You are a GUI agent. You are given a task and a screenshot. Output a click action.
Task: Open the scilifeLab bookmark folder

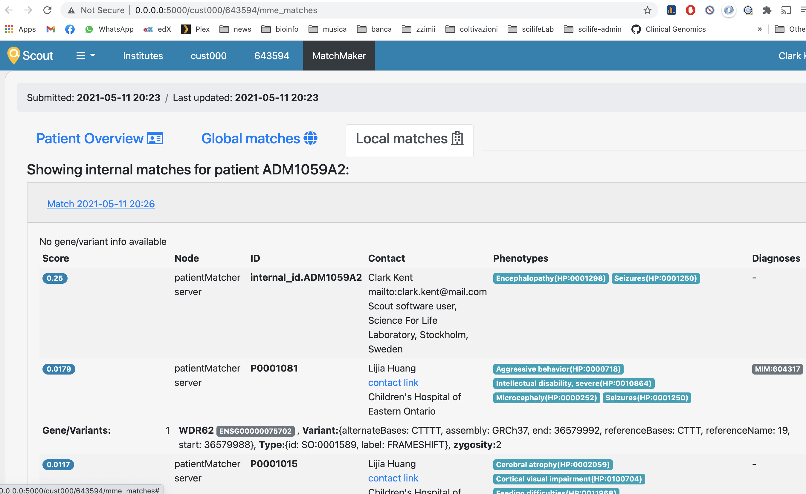pyautogui.click(x=531, y=29)
